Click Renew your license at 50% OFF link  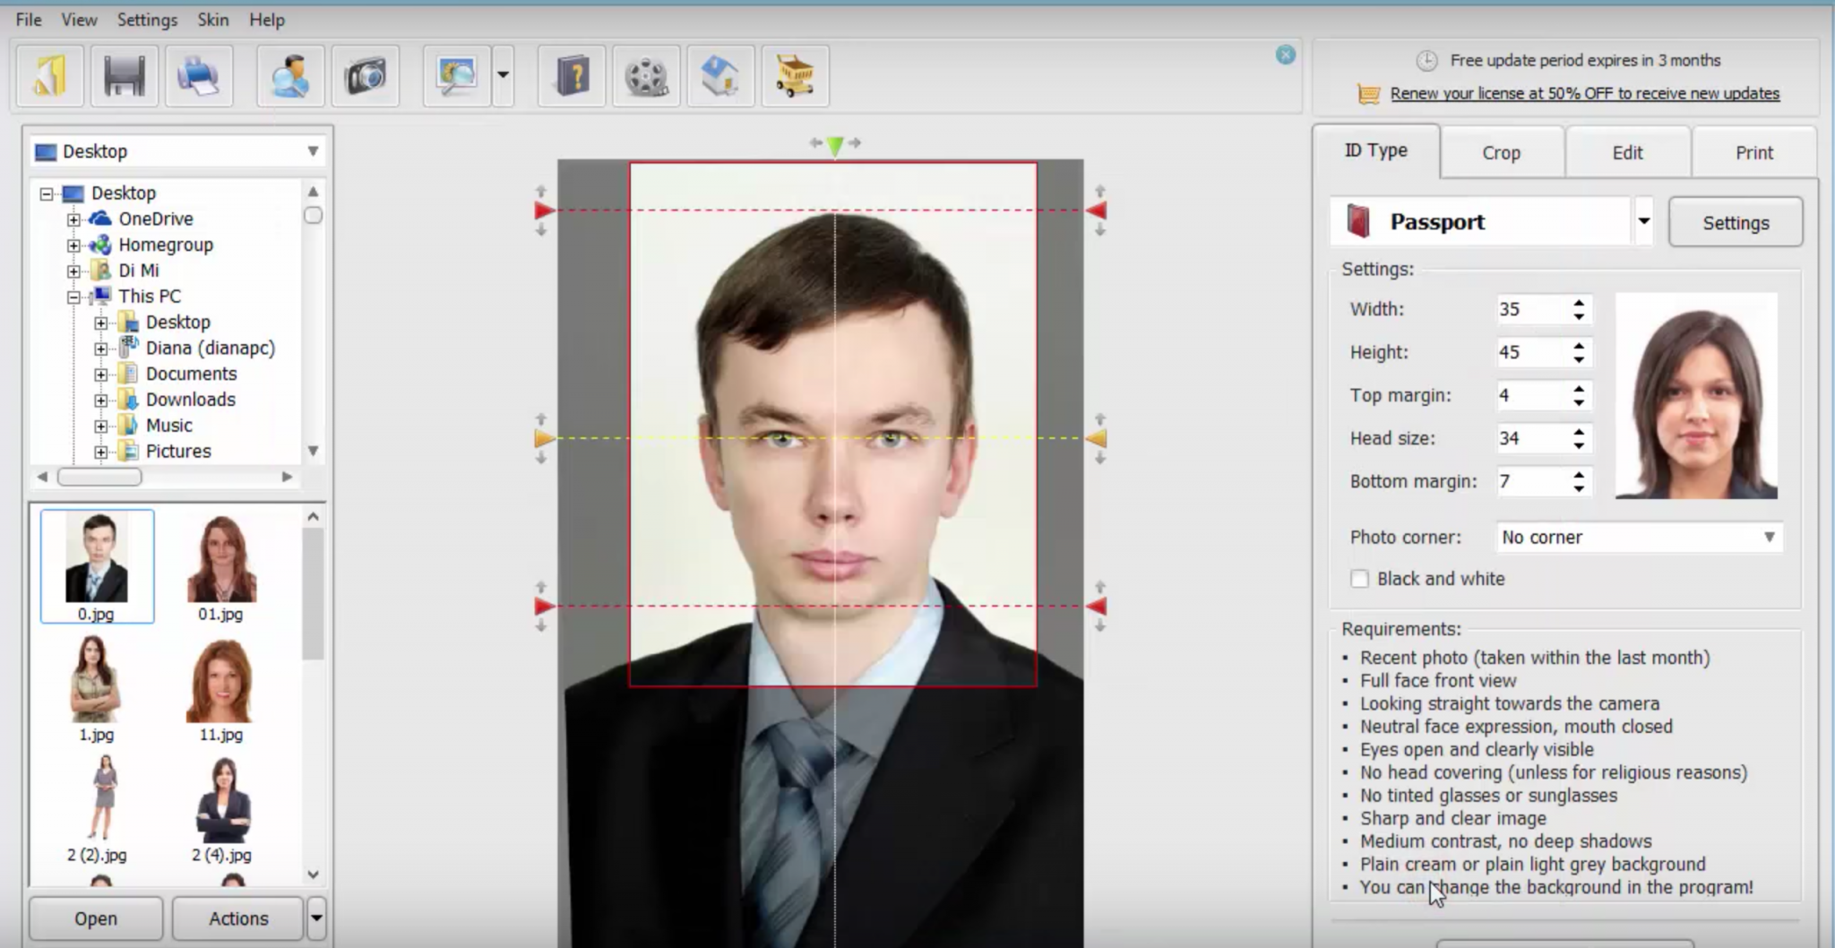[x=1584, y=93]
